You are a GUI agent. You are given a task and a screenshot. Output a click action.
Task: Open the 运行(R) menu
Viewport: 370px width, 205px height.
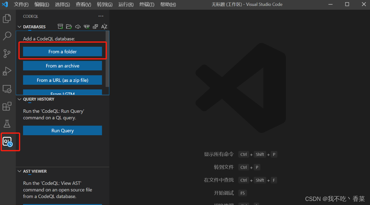point(126,4)
